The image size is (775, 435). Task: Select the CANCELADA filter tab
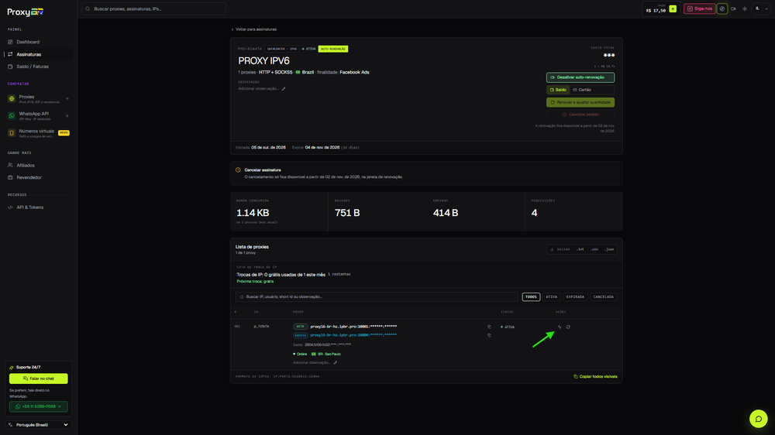tap(604, 296)
